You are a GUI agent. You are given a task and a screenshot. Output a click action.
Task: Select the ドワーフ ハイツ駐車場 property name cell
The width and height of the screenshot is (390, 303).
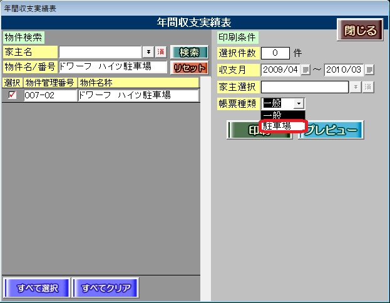click(x=138, y=96)
